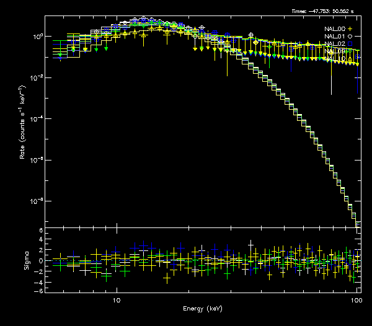This screenshot has width=372, height=326.
Task: Click the yellow triangle marker for NAI_10
Action: click(350, 59)
